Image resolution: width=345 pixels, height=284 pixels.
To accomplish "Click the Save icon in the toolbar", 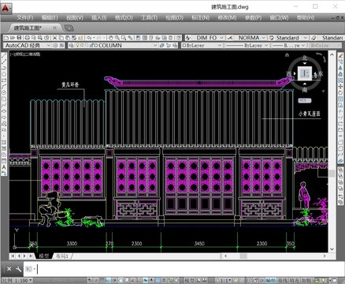I will 19,38.
